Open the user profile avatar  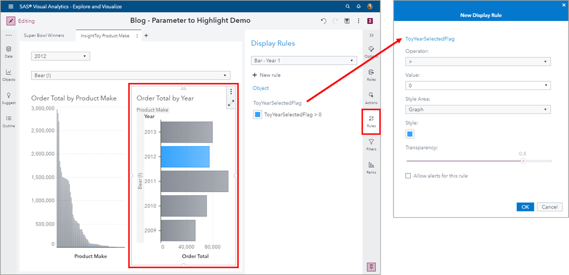[370, 6]
